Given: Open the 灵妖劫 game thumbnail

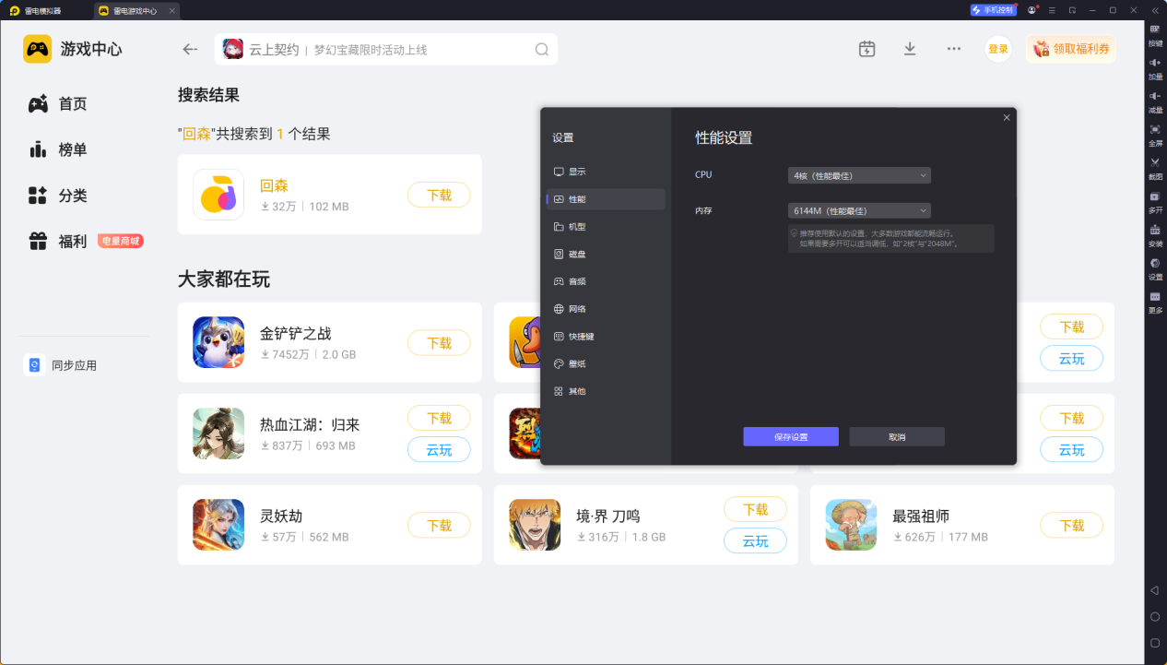Looking at the screenshot, I should point(218,525).
